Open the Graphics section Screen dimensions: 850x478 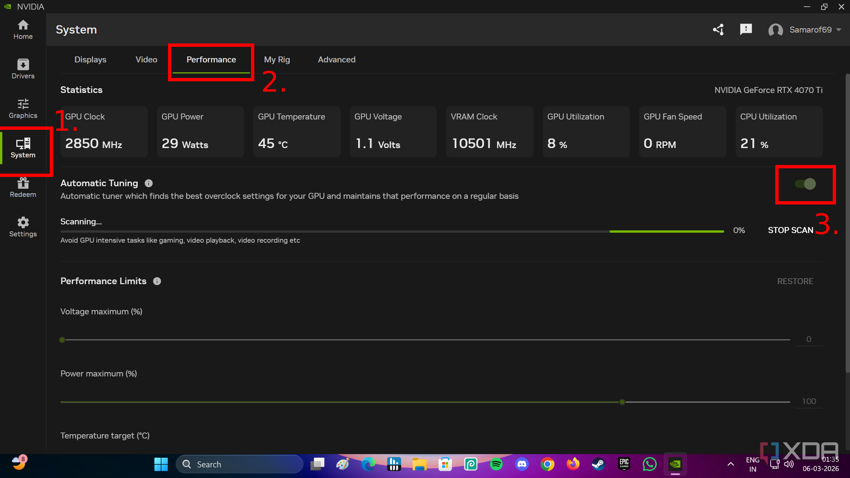23,109
